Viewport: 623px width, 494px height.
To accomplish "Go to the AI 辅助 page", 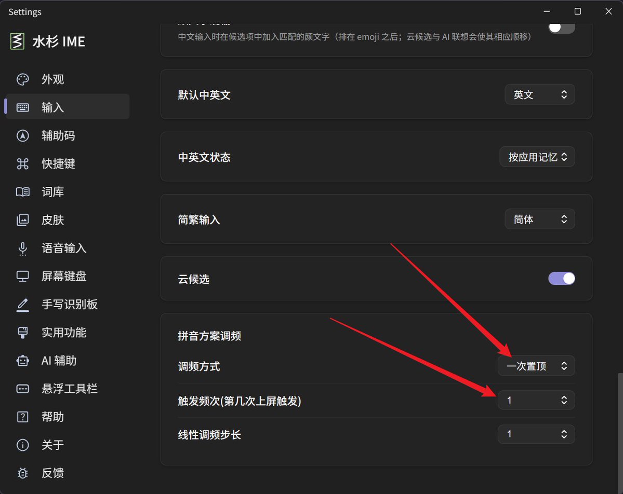I will pos(67,361).
